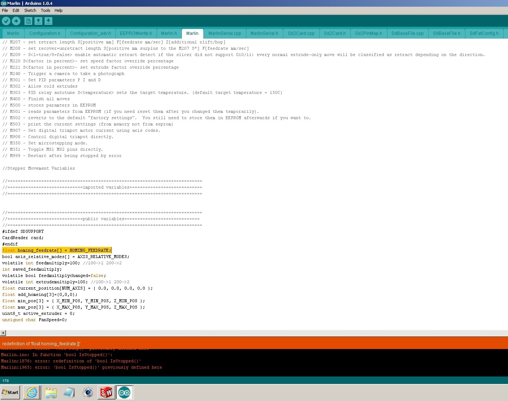This screenshot has height=401, width=508.
Task: Open the File menu
Action: point(5,10)
